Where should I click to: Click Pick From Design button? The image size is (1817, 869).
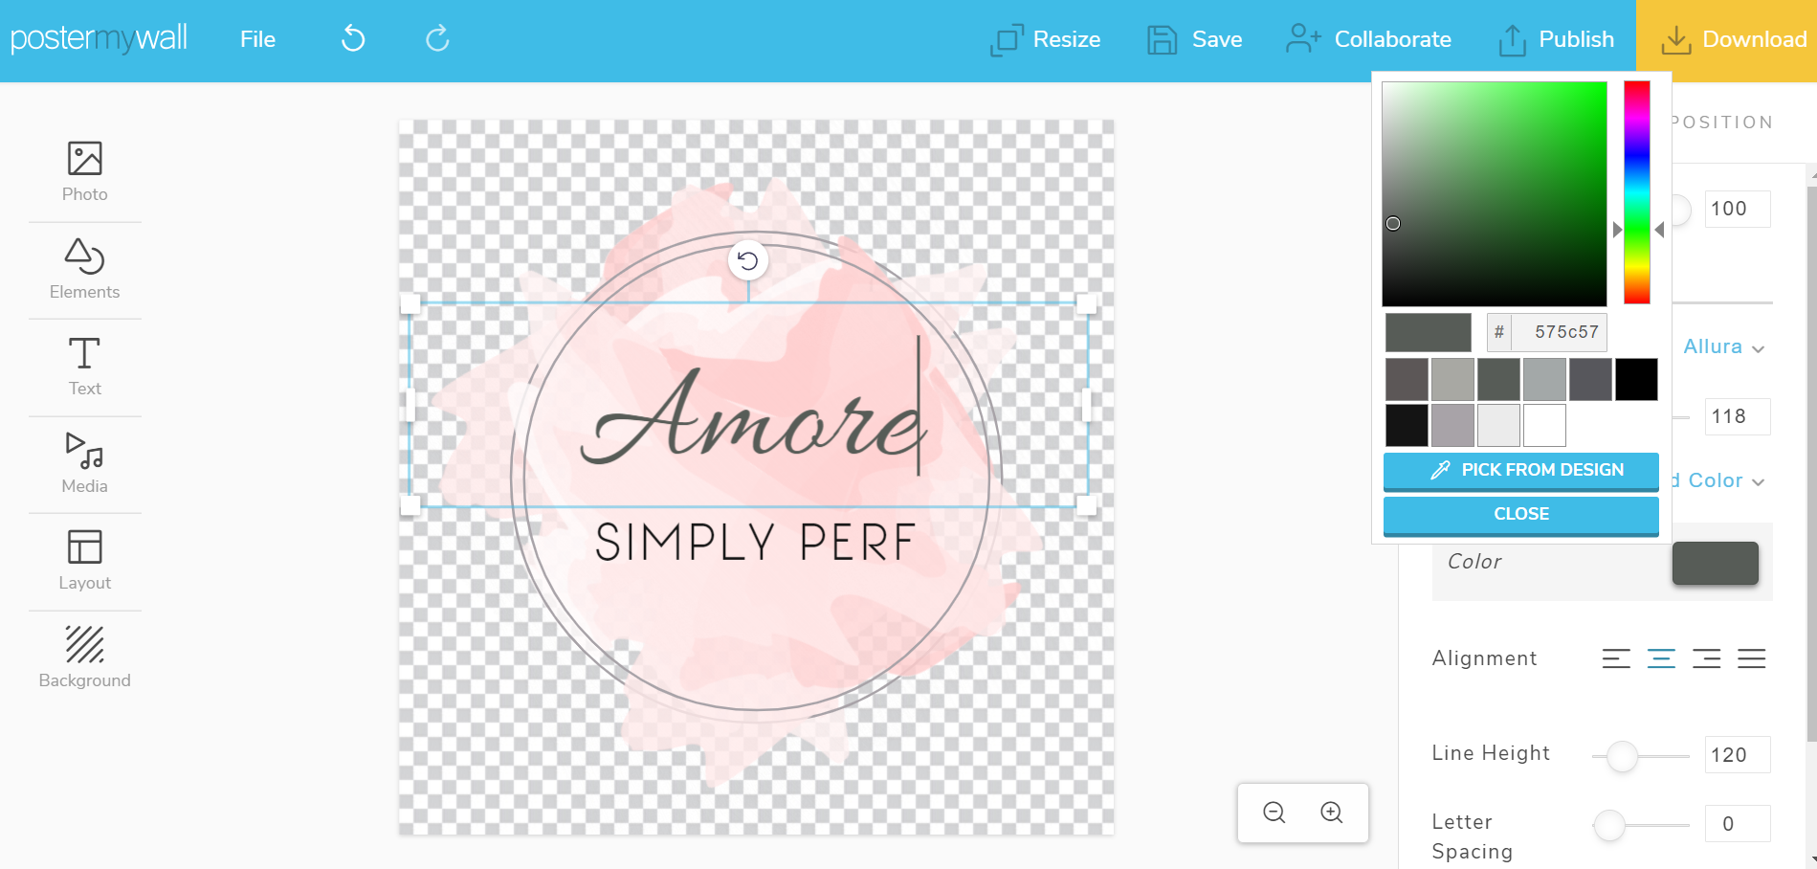coord(1520,470)
